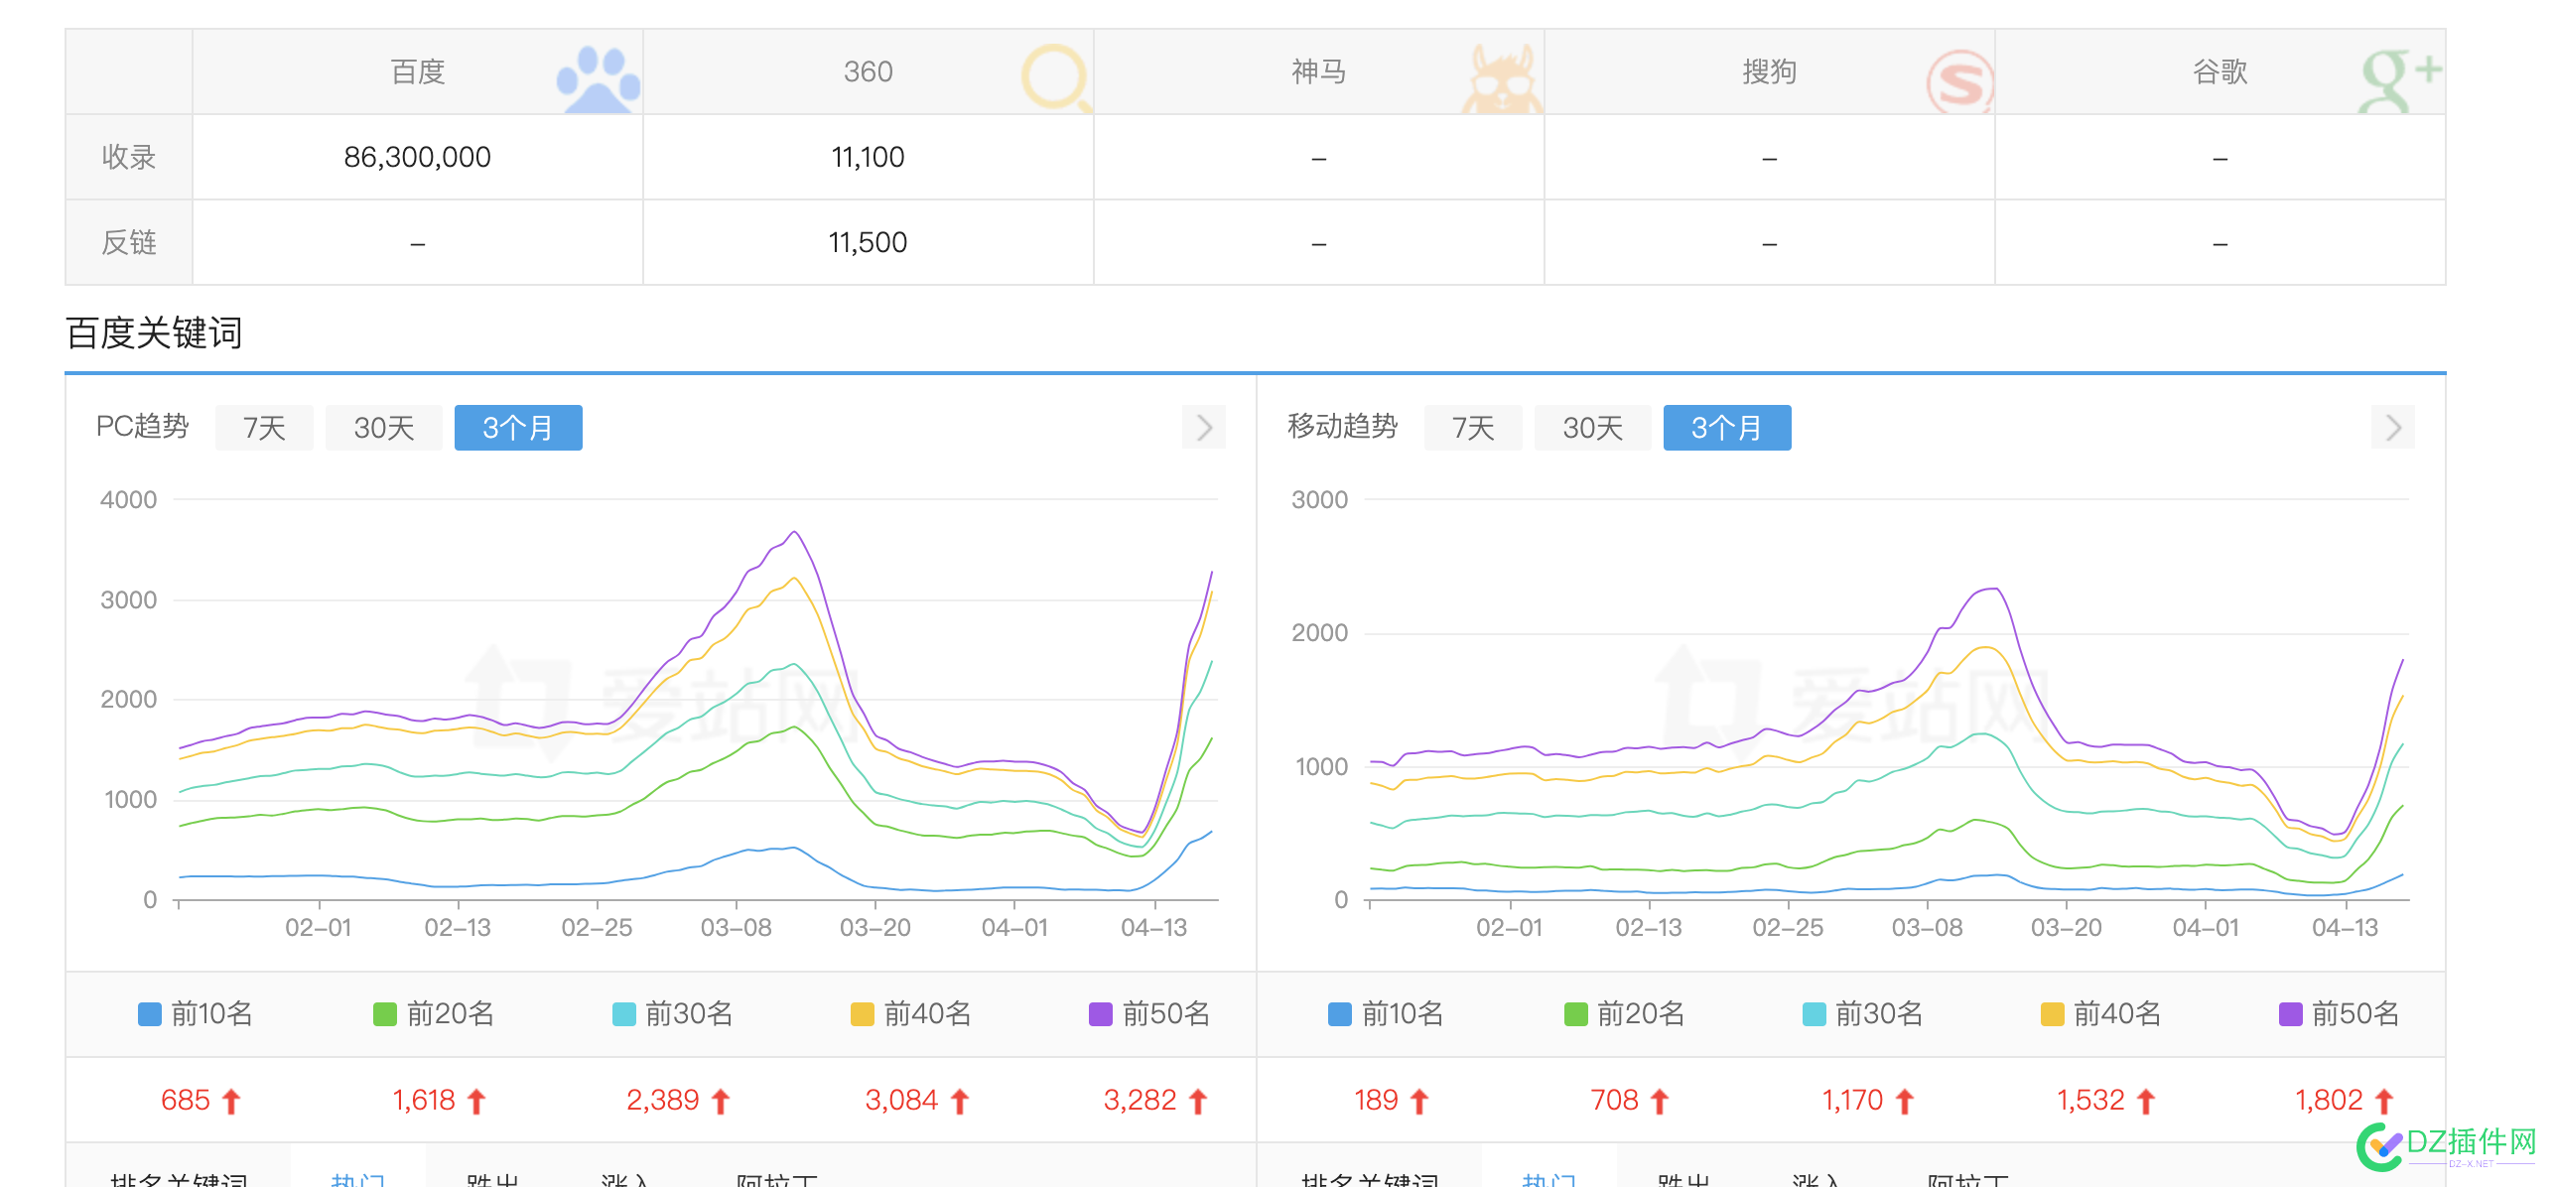The height and width of the screenshot is (1187, 2555).
Task: Toggle PC chart series 前50名 legend
Action: (1149, 1014)
